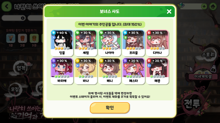
Task: Select the 잉클 character card
Action: pyautogui.click(x=62, y=43)
